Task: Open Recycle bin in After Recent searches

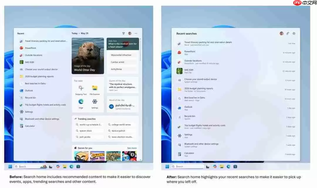Action: point(236,117)
